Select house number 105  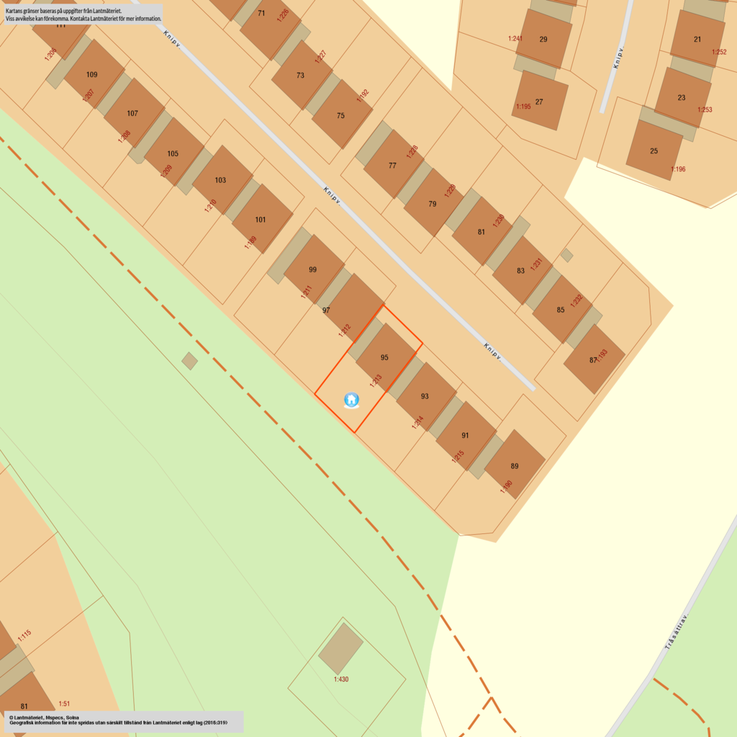click(x=173, y=154)
